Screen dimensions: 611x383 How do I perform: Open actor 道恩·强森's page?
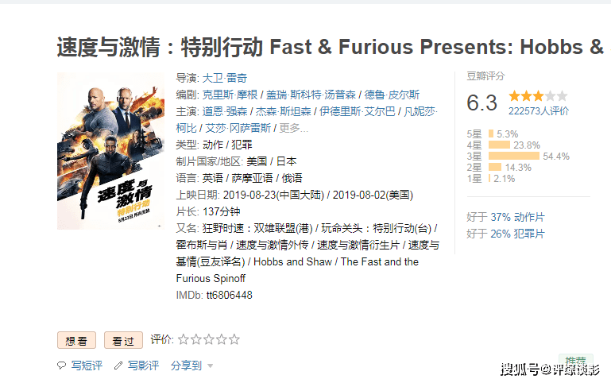pos(224,111)
